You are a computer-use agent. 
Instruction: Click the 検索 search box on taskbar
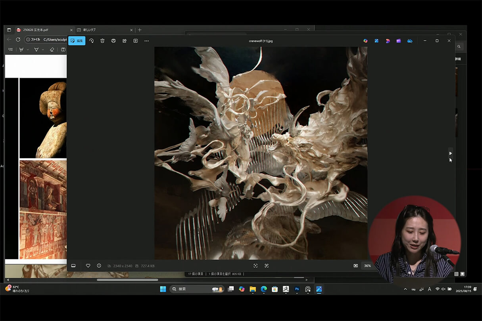pos(190,289)
